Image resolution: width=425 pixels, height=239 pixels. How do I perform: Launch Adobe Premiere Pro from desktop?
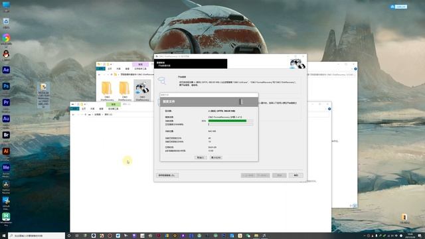[x=6, y=102]
